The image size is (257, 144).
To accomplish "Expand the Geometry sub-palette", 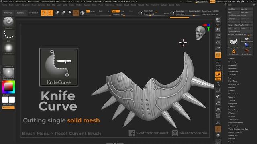I will click(232, 62).
